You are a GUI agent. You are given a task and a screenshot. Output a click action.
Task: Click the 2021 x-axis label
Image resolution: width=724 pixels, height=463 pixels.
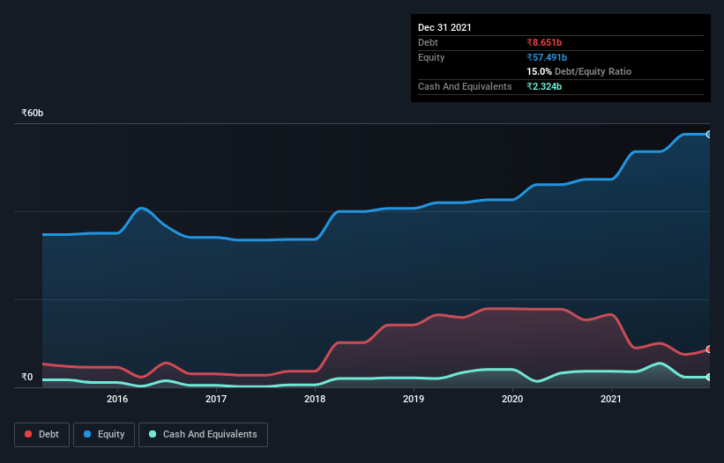611,399
